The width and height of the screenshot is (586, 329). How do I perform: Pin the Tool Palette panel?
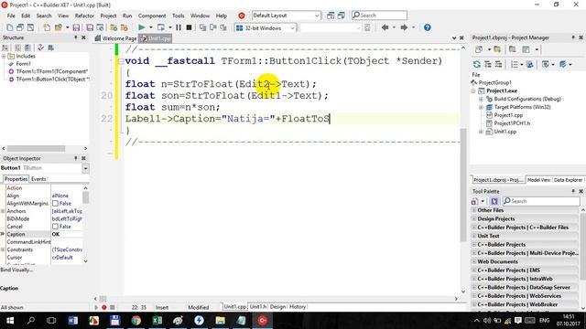click(573, 191)
